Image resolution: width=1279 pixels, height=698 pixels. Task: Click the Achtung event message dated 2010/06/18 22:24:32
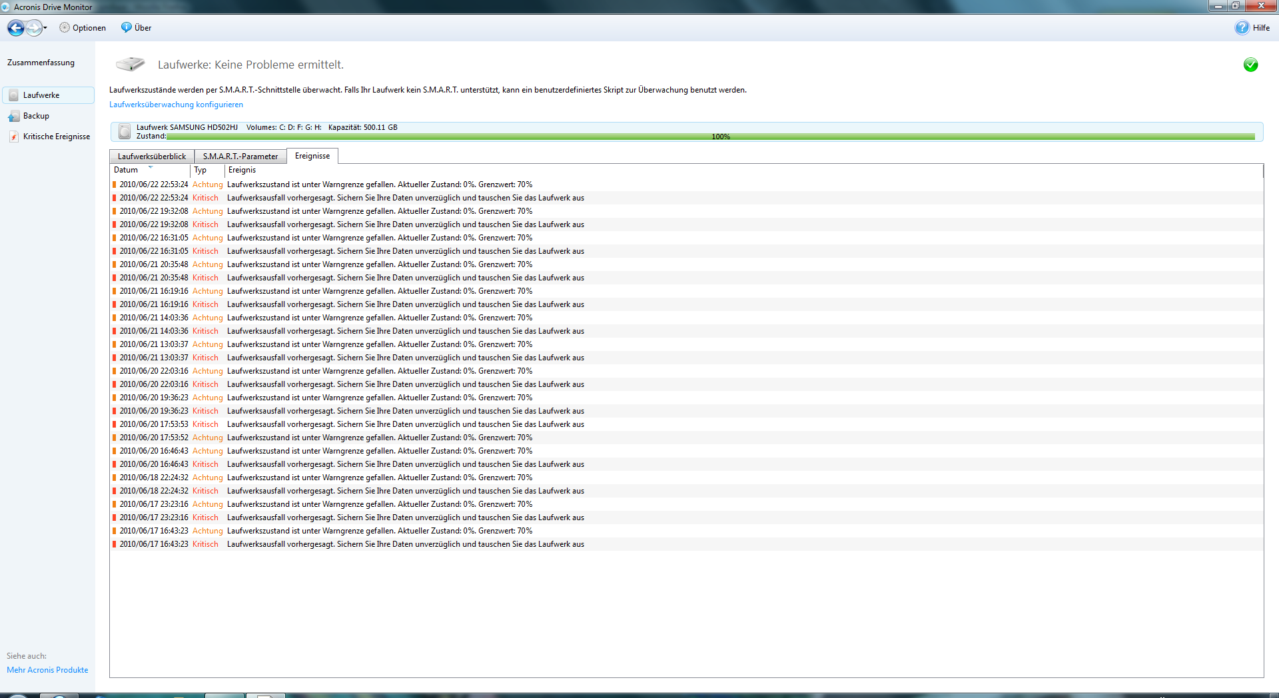click(x=380, y=478)
